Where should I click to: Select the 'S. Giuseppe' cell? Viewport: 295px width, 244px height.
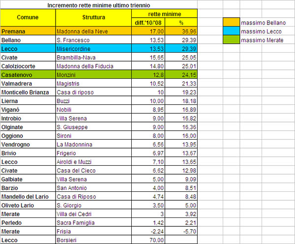coord(93,126)
